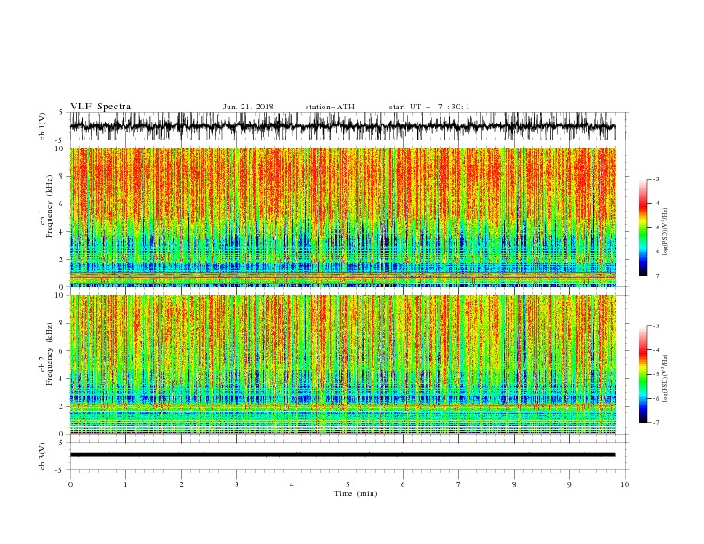Click the "-3" label on ch.1 color bar
The width and height of the screenshot is (704, 544).
click(x=656, y=180)
